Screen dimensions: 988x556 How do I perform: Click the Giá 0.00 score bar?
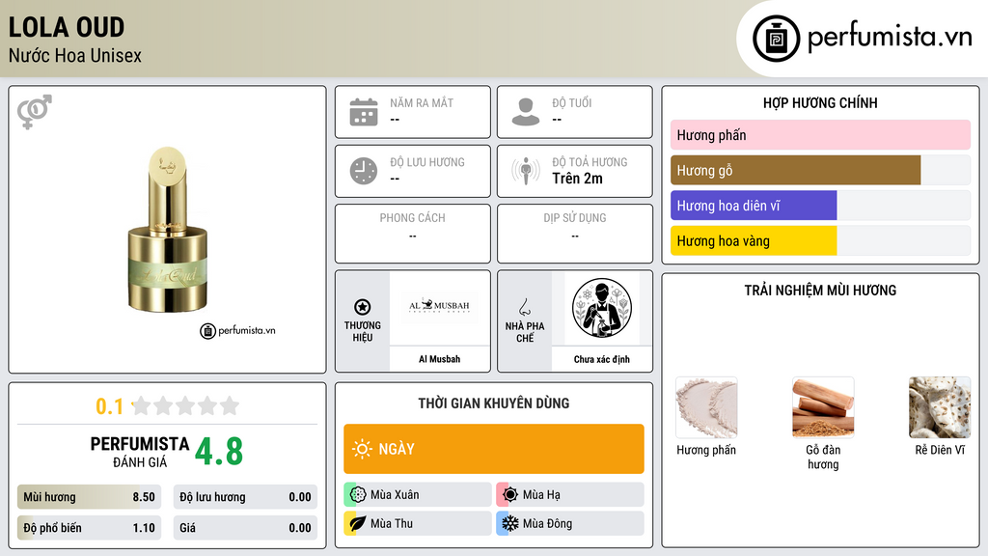245,528
